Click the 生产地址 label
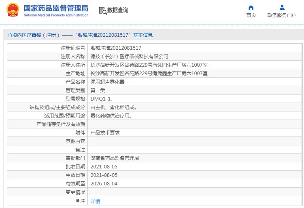The width and height of the screenshot is (304, 208). (x=75, y=74)
